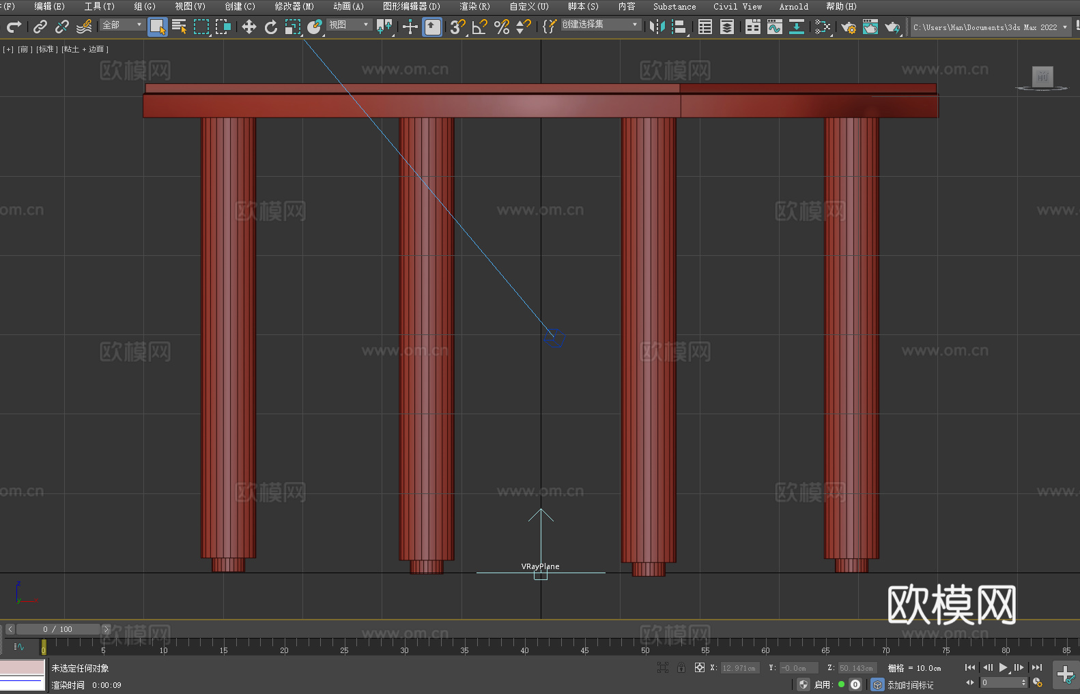Open Select by Name list icon
Screen dimensions: 1080x694
(180, 27)
